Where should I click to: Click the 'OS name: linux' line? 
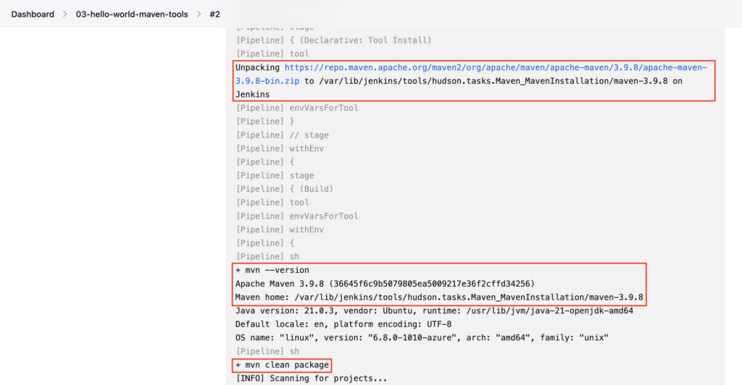click(x=422, y=338)
